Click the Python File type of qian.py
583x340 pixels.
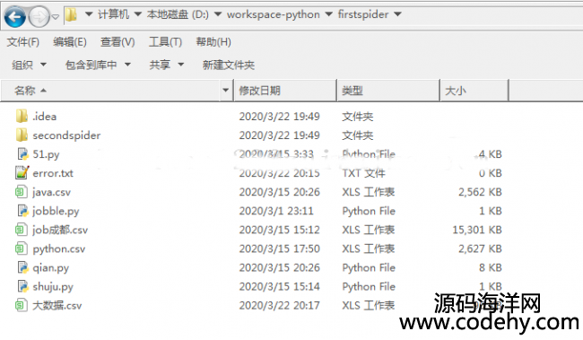(x=369, y=267)
